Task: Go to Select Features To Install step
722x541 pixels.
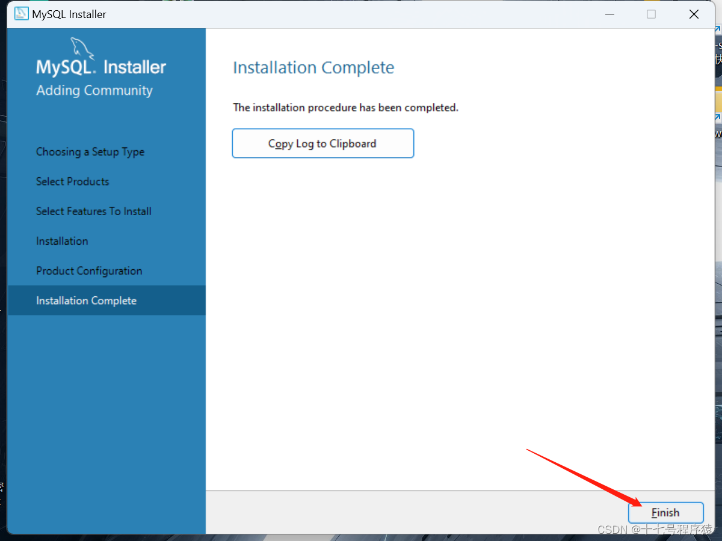Action: tap(94, 211)
